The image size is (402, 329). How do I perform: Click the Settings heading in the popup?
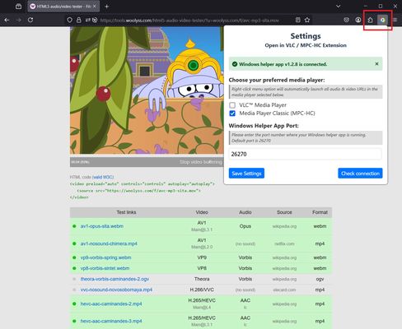click(306, 36)
